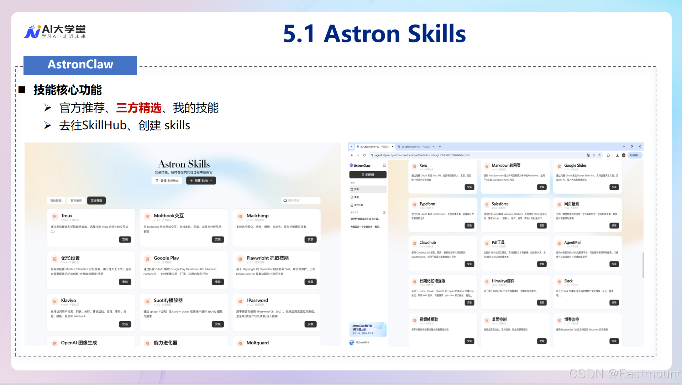Click the recent chats clock icon
Viewport: 682px width, 385px height.
pyautogui.click(x=384, y=212)
